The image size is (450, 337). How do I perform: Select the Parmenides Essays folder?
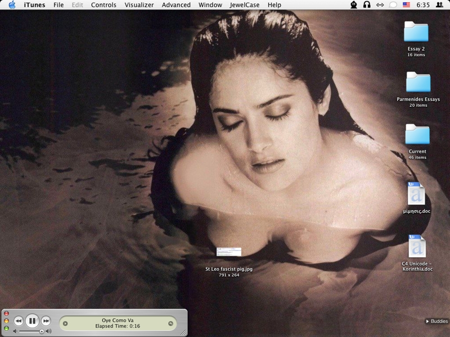[418, 83]
